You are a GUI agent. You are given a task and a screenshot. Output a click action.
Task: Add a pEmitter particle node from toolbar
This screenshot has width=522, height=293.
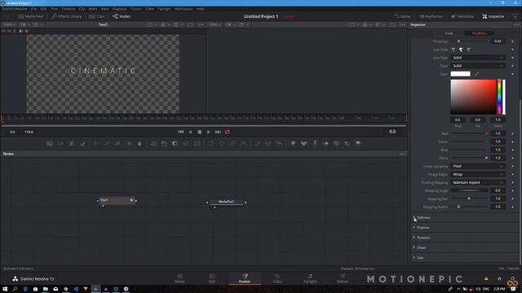tap(258, 143)
